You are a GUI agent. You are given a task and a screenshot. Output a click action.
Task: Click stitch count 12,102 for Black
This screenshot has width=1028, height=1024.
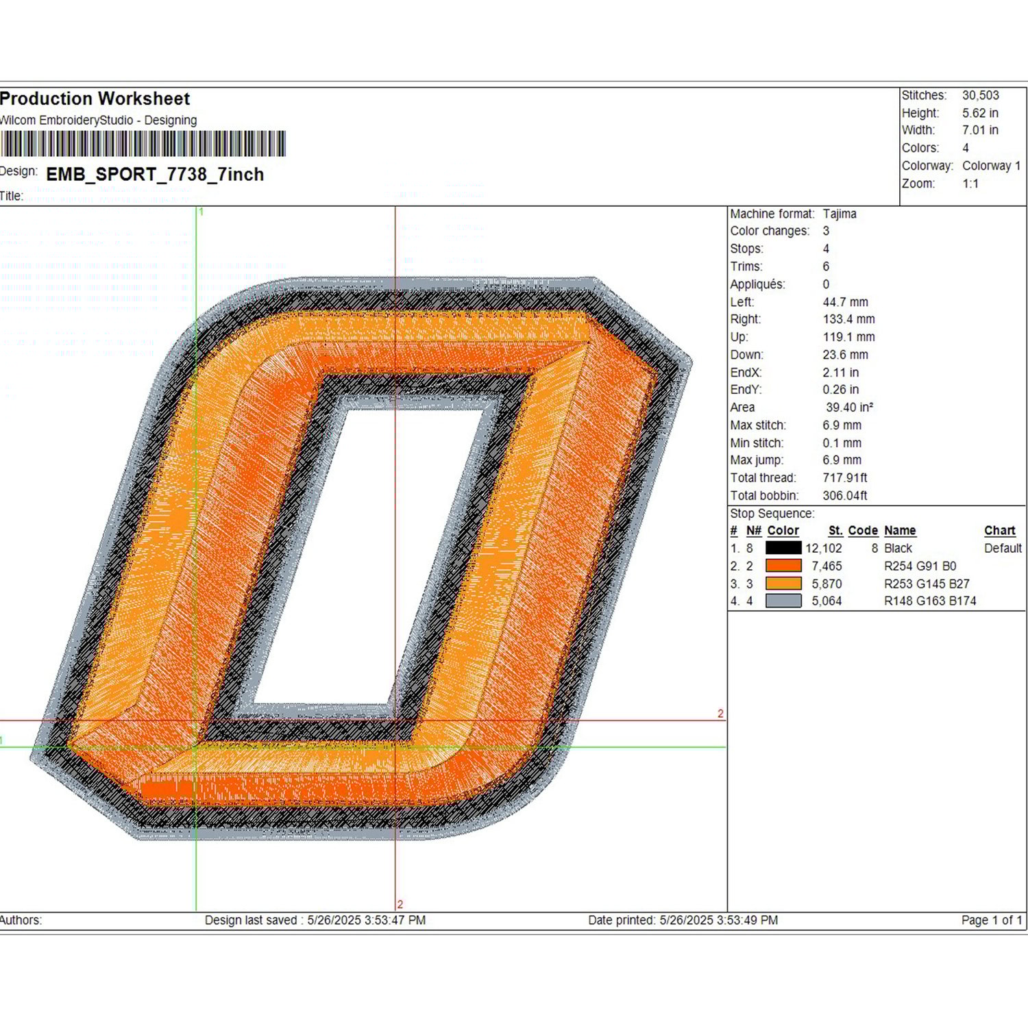[x=823, y=549]
